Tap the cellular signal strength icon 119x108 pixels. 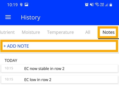[x=107, y=5]
